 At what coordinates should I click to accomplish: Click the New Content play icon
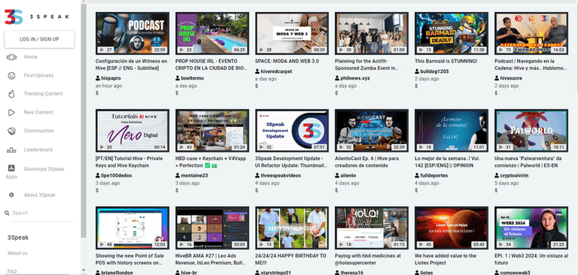[x=11, y=112]
